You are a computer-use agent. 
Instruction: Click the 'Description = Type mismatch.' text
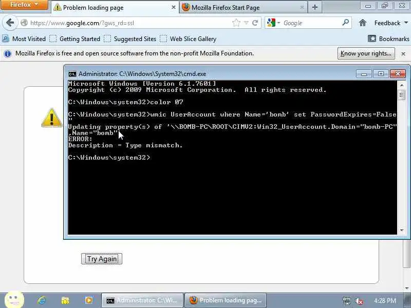click(x=125, y=145)
